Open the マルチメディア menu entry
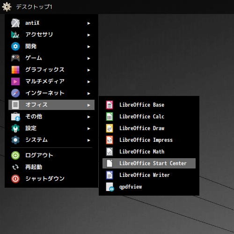Screen dimensions: 234x234 pos(51,81)
